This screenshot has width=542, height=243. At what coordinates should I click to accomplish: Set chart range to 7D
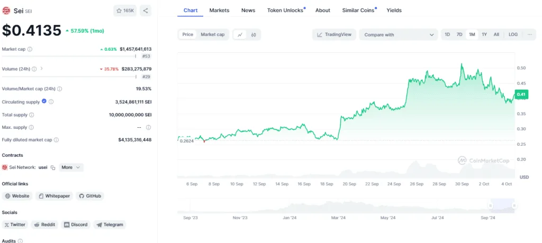[x=459, y=34]
